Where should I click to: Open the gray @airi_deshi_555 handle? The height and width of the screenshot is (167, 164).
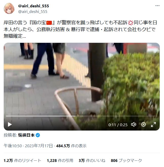[x=33, y=11]
